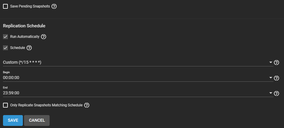Open the End time dropdown arrow
This screenshot has width=284, height=128.
pyautogui.click(x=271, y=93)
